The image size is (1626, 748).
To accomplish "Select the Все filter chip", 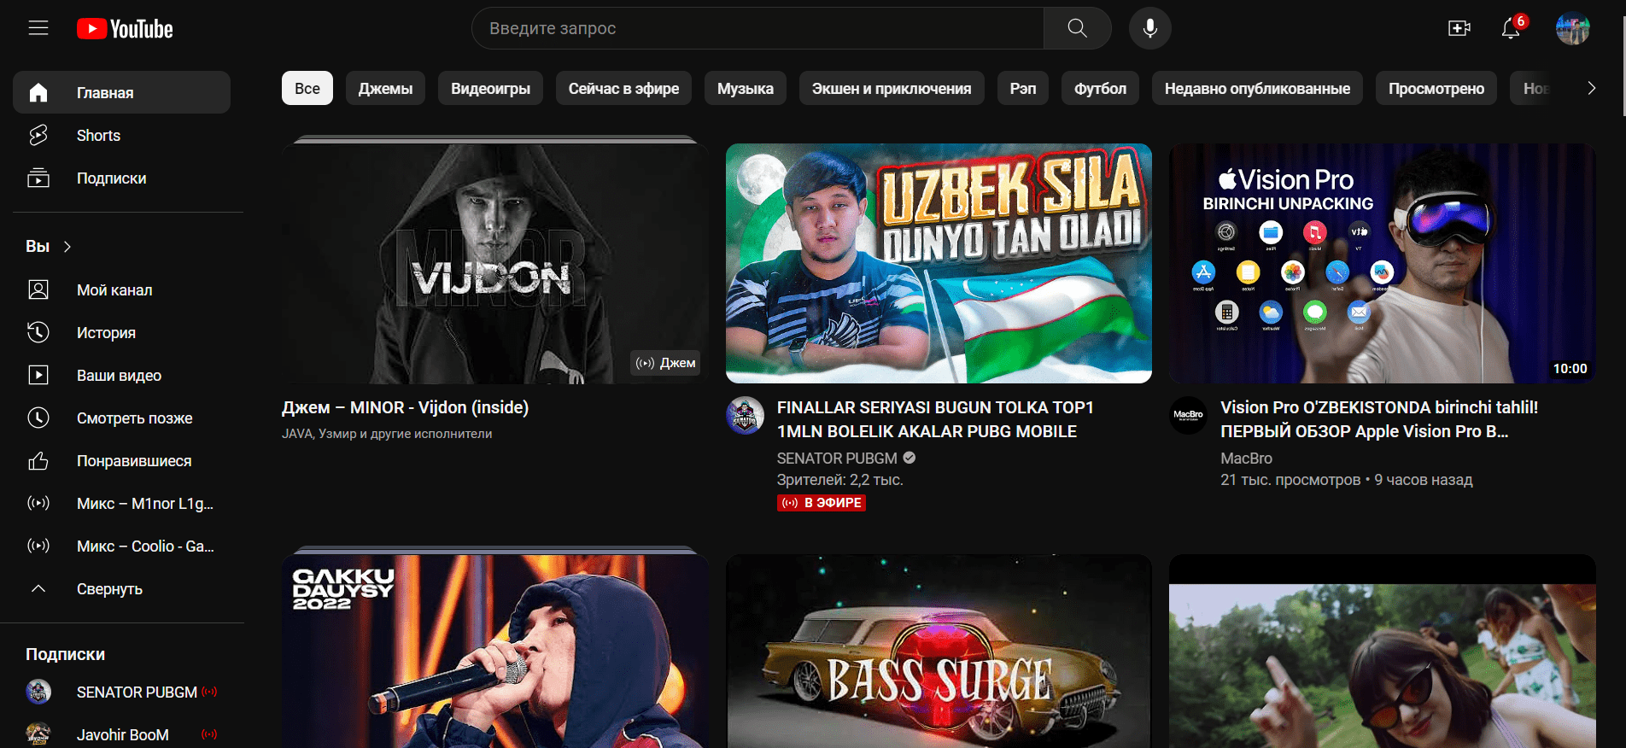I will point(307,88).
